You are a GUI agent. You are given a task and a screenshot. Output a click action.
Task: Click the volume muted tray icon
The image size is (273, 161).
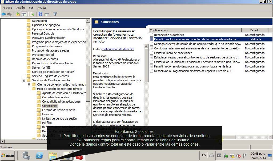click(x=239, y=156)
